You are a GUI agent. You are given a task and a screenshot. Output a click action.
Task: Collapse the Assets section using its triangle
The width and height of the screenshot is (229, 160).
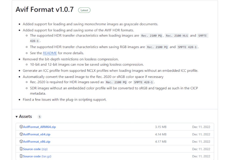tap(16, 117)
